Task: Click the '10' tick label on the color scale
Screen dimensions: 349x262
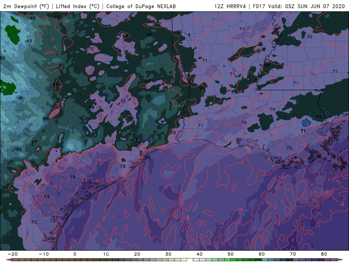Action: pyautogui.click(x=106, y=254)
